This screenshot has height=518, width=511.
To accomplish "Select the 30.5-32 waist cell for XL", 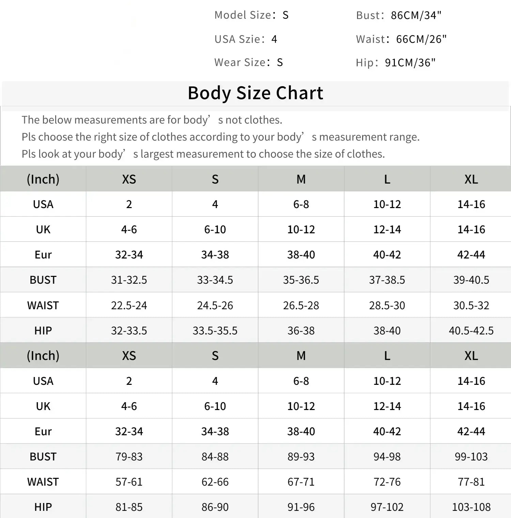I will pos(471,305).
